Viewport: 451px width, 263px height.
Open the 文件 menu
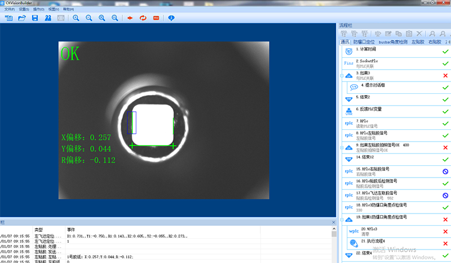coord(10,10)
